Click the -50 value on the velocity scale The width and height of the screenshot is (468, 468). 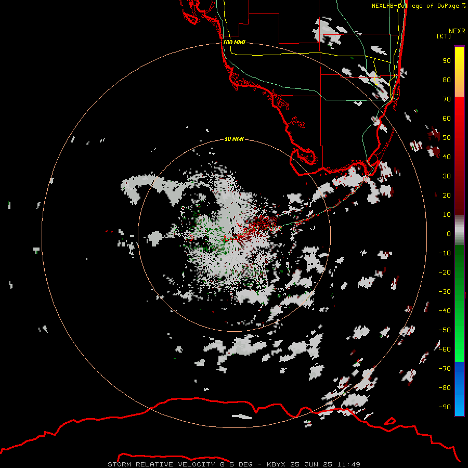tap(445, 330)
